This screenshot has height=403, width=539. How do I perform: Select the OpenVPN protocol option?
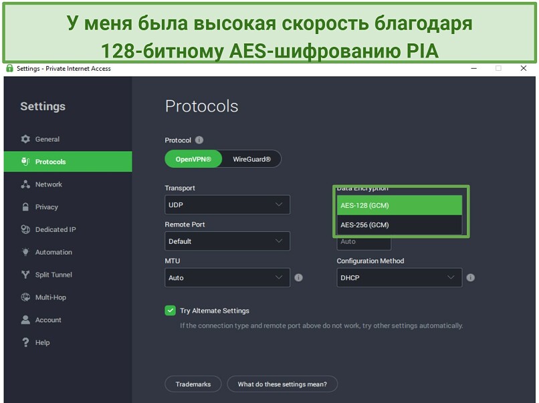(x=193, y=159)
